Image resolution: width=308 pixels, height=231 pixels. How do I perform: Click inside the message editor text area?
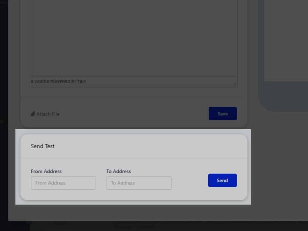tap(134, 39)
